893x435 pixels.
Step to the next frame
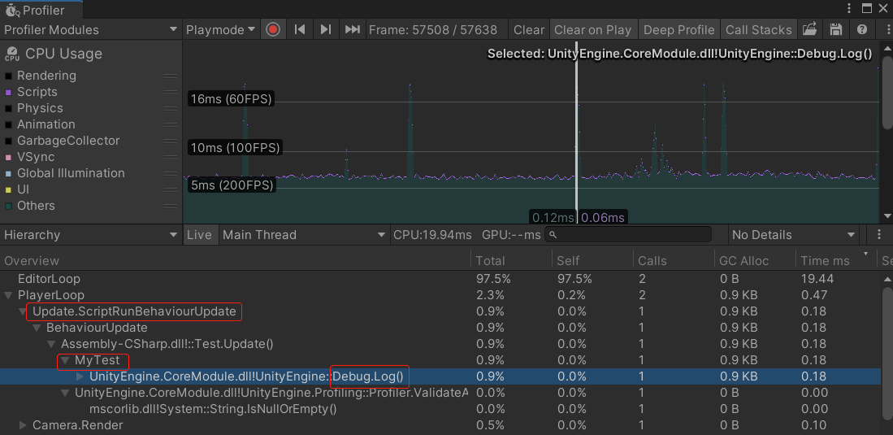point(326,29)
